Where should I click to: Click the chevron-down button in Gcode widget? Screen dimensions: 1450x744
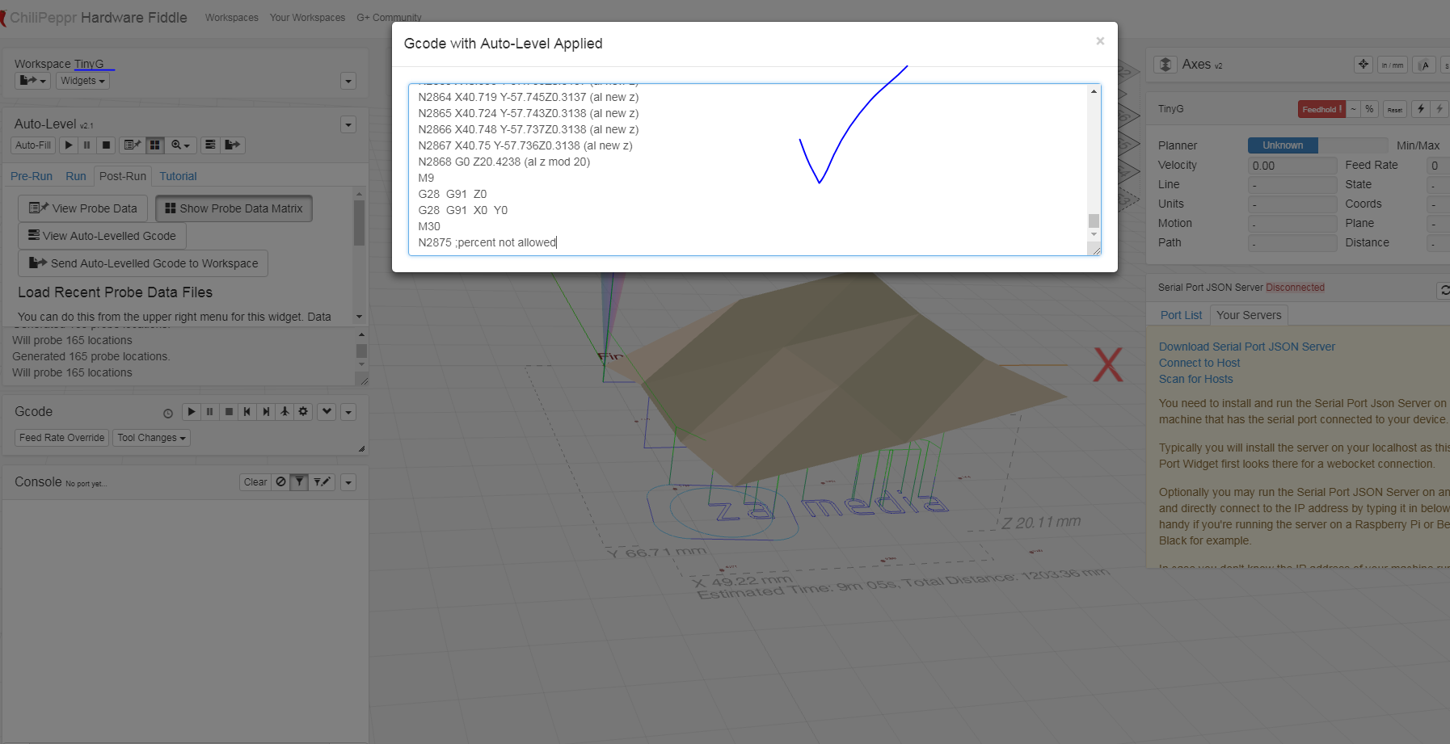click(x=327, y=412)
